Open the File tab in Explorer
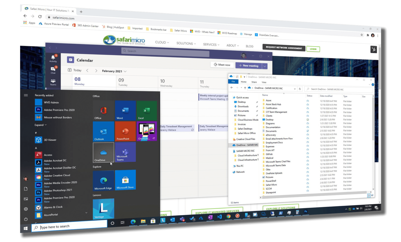401x242 pixels. (x=233, y=82)
